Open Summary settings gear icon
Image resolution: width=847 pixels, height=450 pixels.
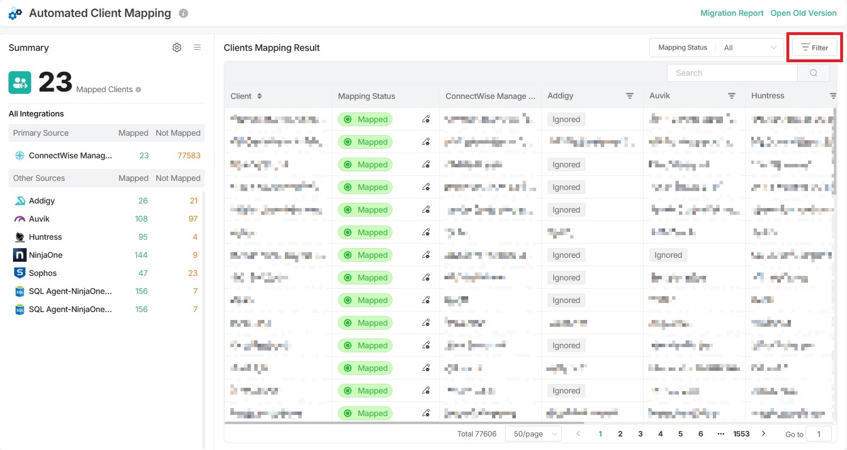[177, 48]
